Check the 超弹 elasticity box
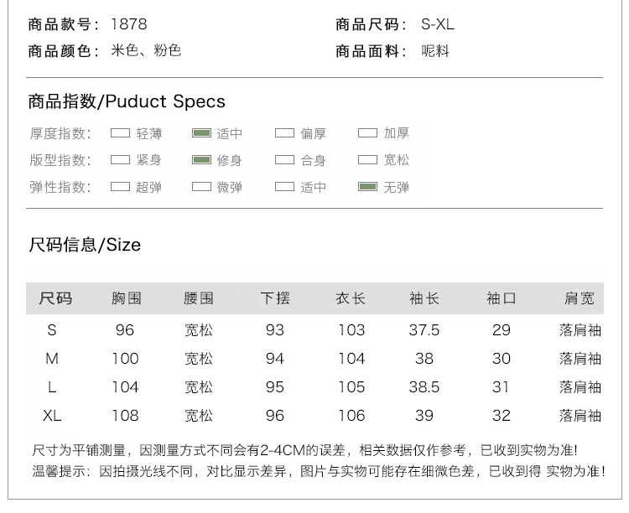The image size is (629, 513). tap(120, 187)
